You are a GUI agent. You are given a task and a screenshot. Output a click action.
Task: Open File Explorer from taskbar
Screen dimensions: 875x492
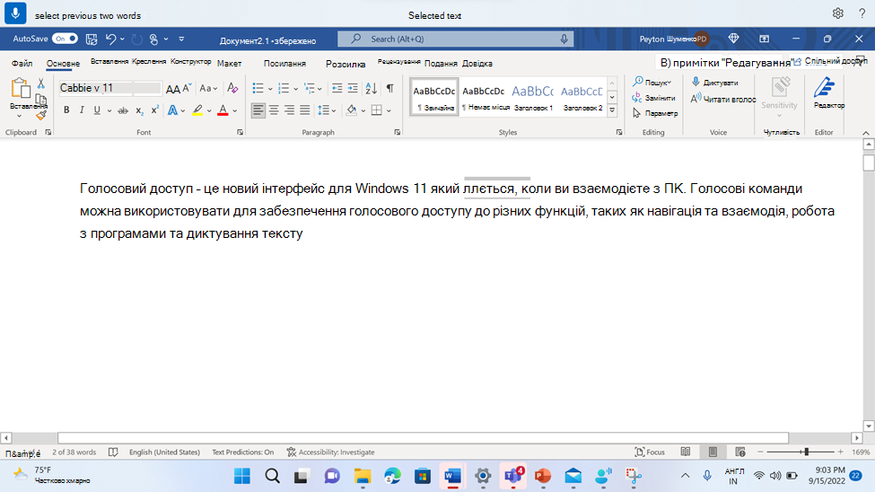(363, 477)
